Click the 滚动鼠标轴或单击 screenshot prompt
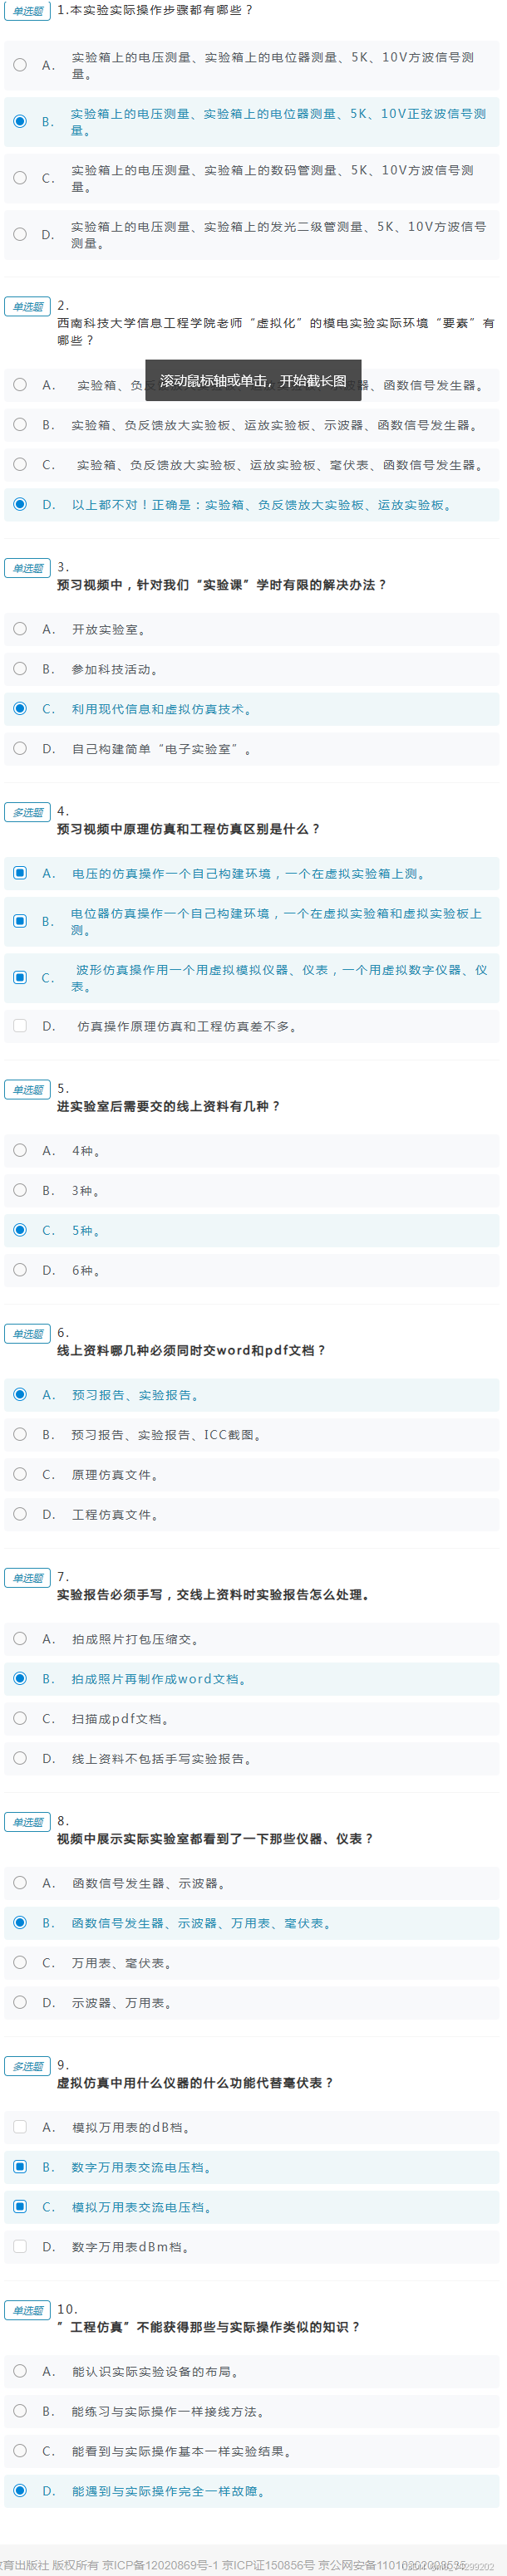The height and width of the screenshot is (2576, 507). coord(254,381)
